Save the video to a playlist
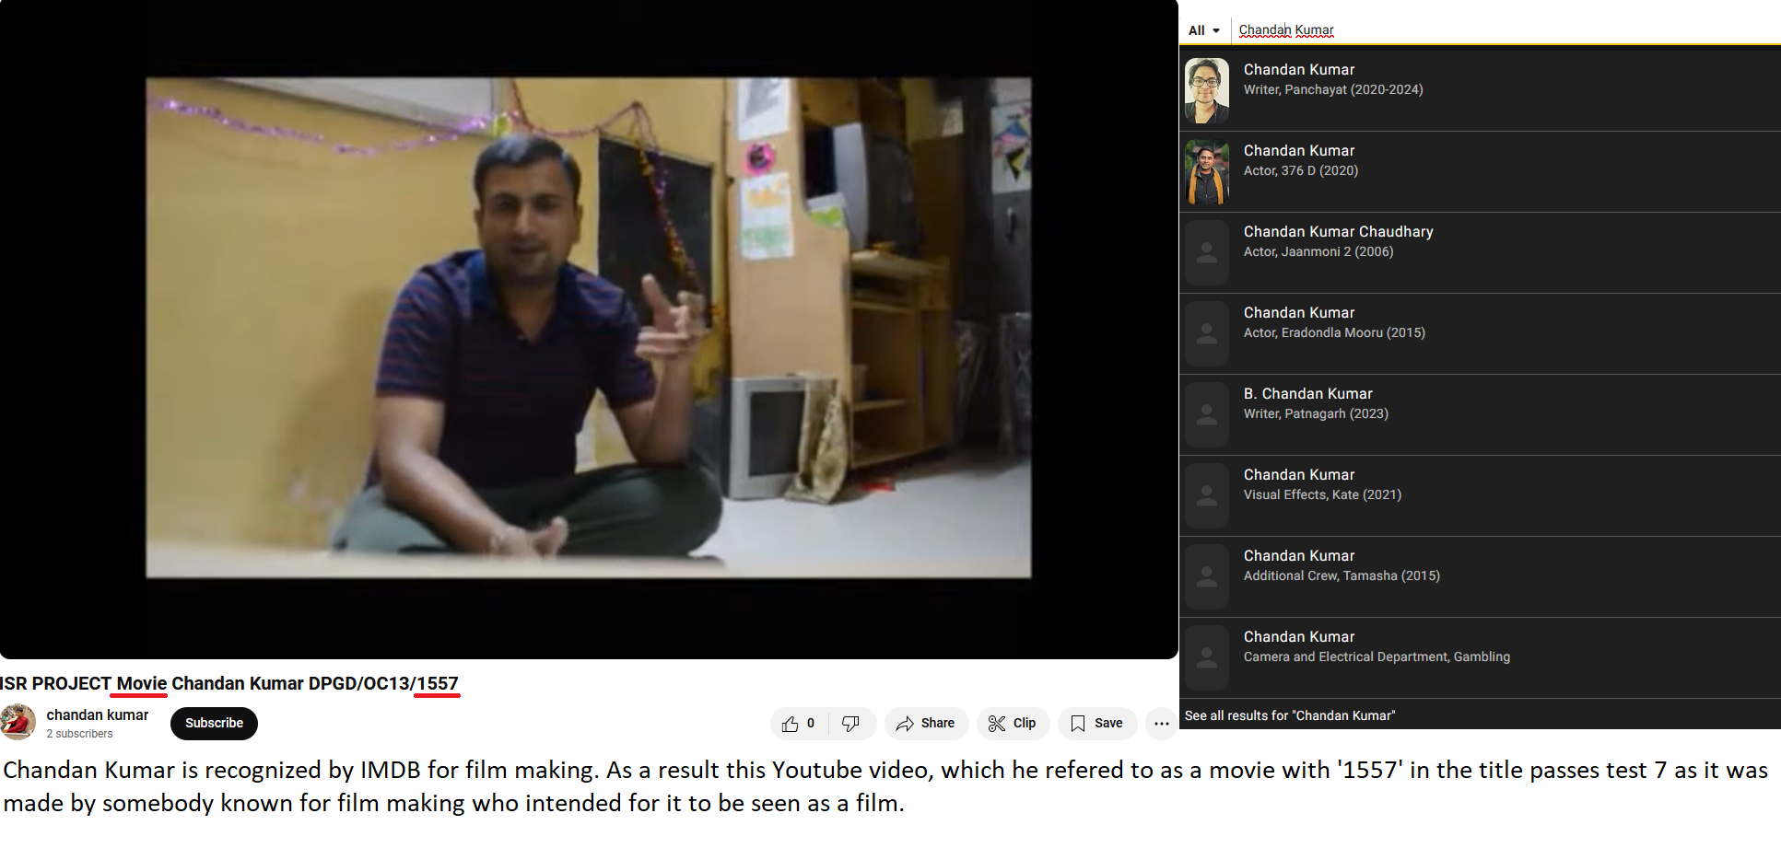This screenshot has width=1781, height=848. [x=1096, y=724]
